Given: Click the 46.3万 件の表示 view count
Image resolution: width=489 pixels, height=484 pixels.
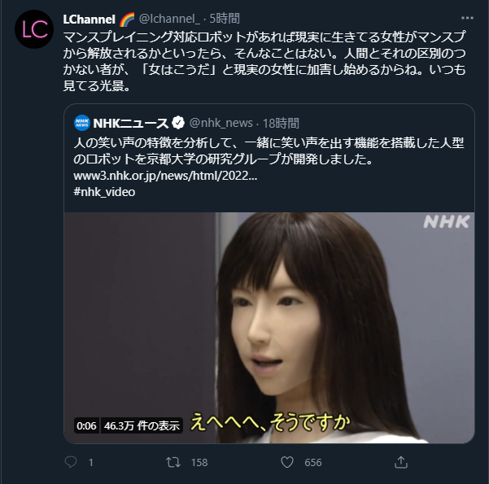Looking at the screenshot, I should 142,425.
